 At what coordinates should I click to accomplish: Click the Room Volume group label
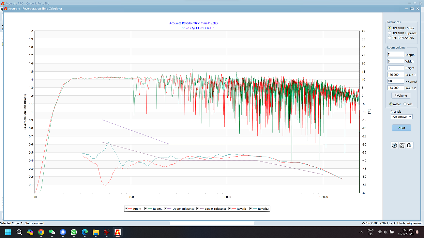pyautogui.click(x=396, y=48)
